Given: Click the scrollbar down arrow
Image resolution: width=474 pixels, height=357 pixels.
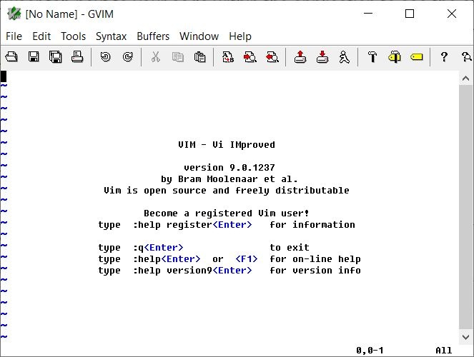Looking at the screenshot, I should 466,337.
